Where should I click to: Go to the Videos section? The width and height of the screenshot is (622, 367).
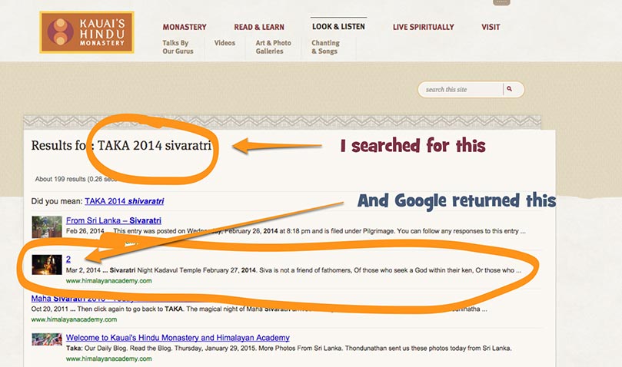(225, 44)
